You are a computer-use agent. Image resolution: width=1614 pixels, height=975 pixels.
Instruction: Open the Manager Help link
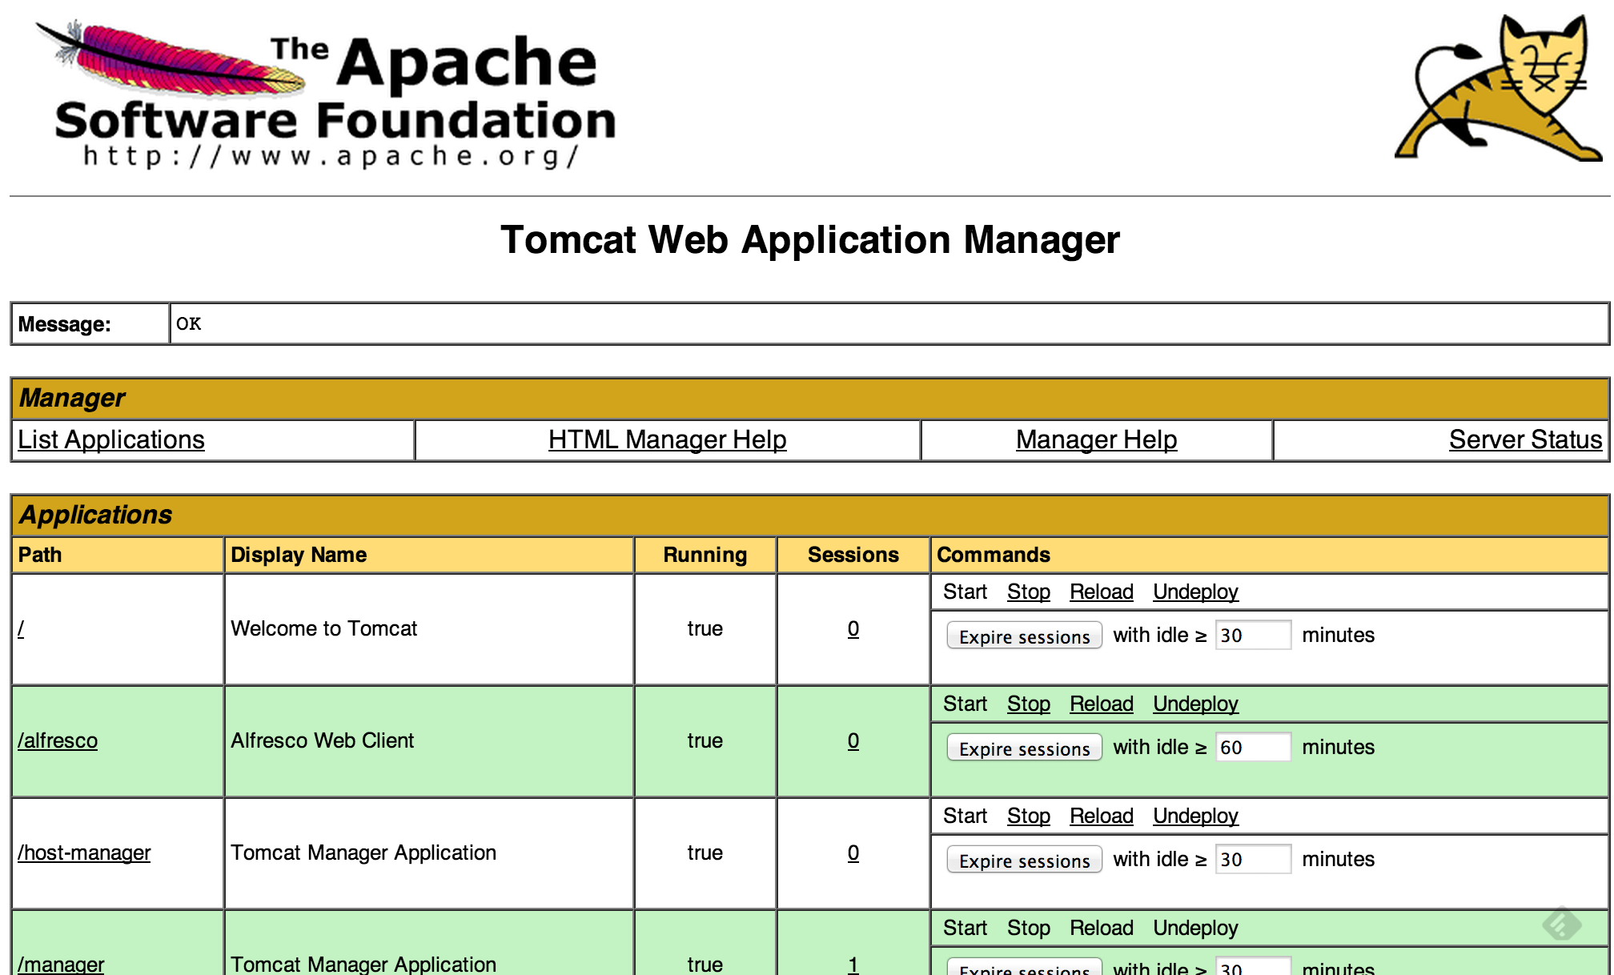pos(1096,439)
